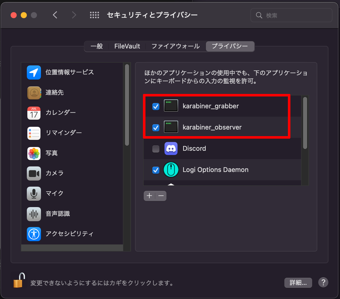Select the プライバシー tab
The width and height of the screenshot is (340, 299).
[230, 46]
